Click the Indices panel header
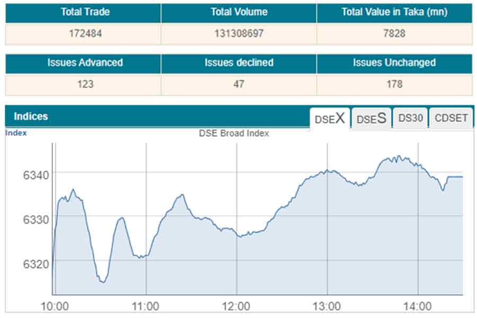This screenshot has width=477, height=318. point(31,117)
